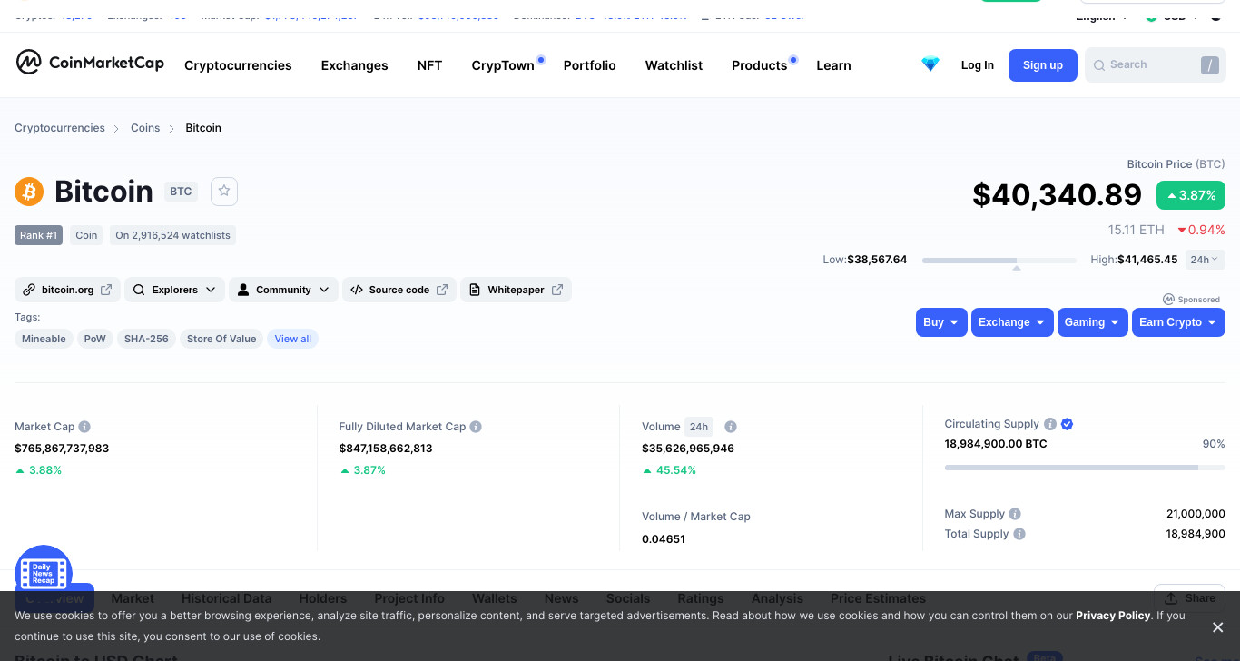Go to Portfolio in the navigation
This screenshot has width=1240, height=661.
589,65
